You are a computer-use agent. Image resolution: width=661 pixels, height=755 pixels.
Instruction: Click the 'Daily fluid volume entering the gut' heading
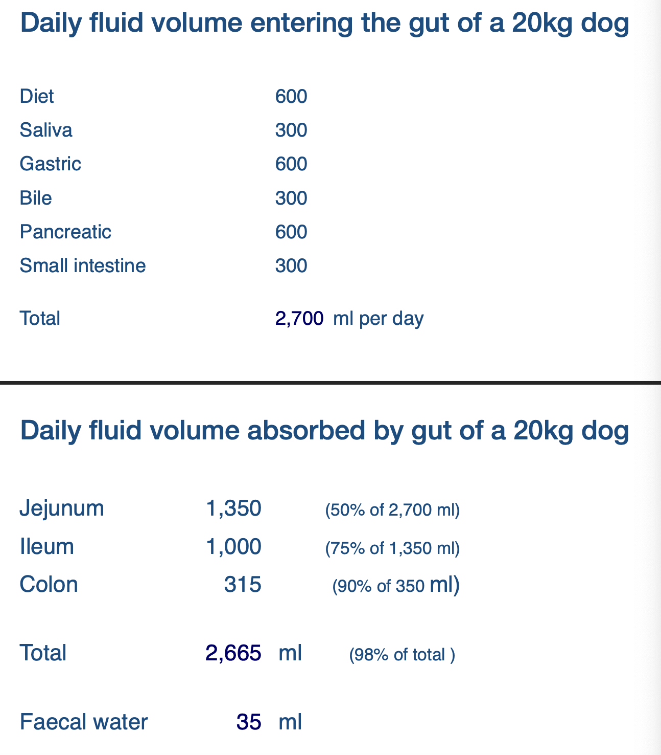tap(324, 24)
